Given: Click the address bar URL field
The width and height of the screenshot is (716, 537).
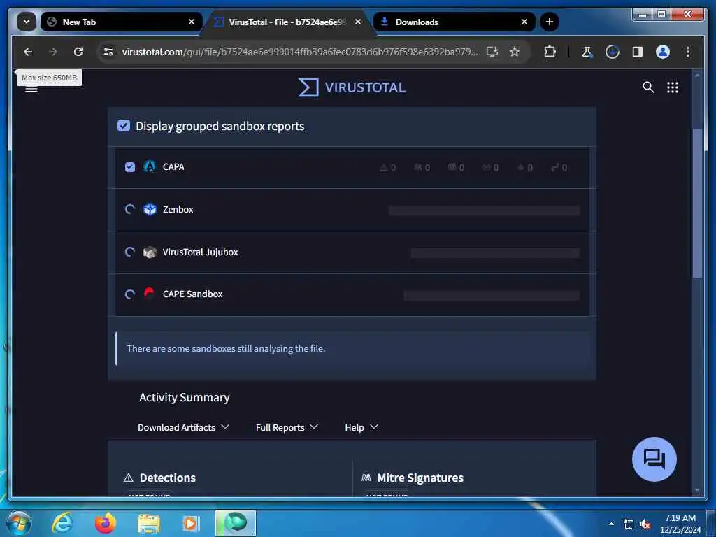Looking at the screenshot, I should (x=300, y=52).
